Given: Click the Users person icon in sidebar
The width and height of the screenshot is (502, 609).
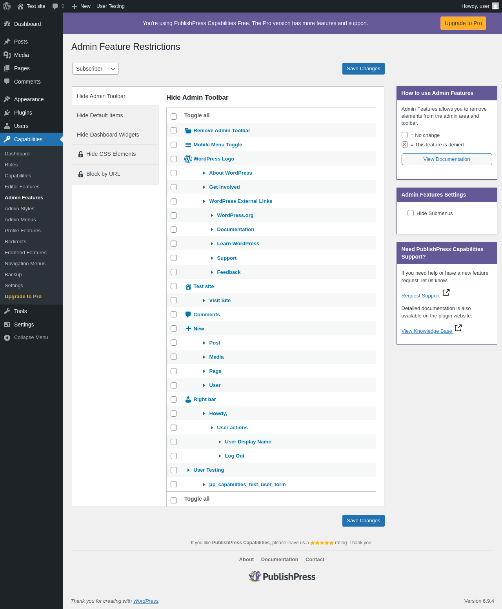Looking at the screenshot, I should click(x=7, y=126).
